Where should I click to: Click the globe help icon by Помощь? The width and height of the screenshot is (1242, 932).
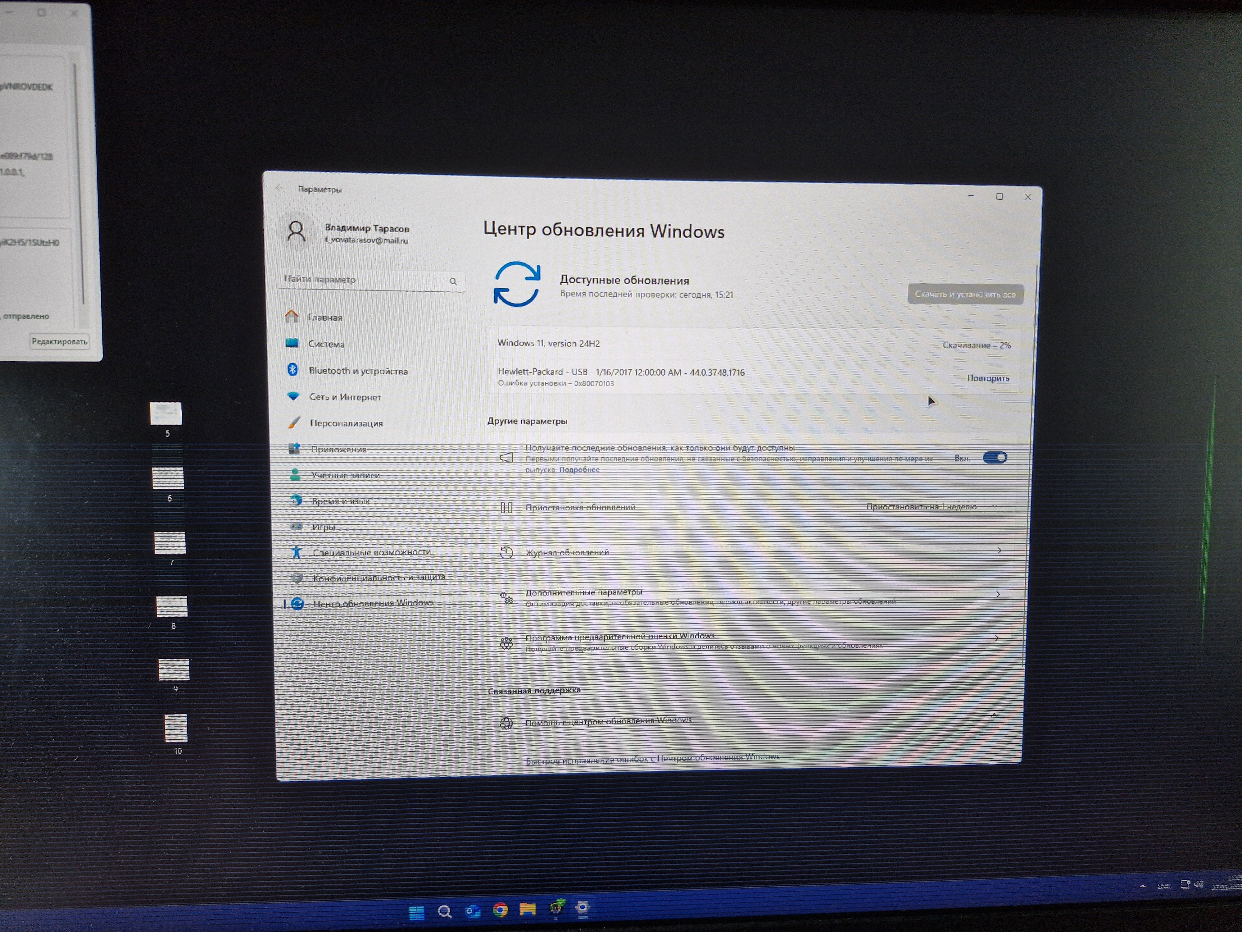(x=506, y=723)
